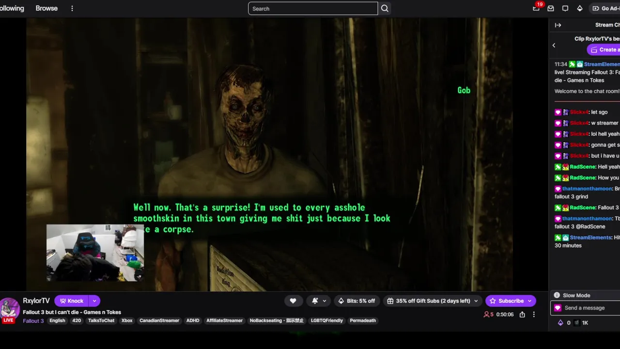Click the Bits: 5% off button
The image size is (620, 349).
tap(356, 301)
